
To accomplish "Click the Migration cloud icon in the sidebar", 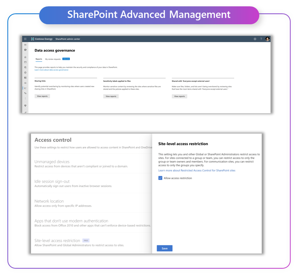I will click(x=25, y=83).
